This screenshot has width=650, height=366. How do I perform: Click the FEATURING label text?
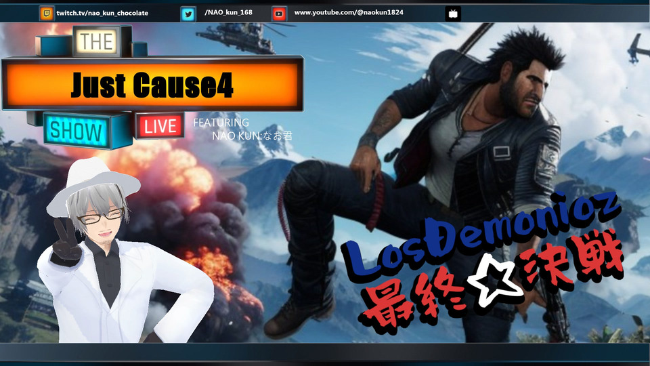tap(221, 123)
